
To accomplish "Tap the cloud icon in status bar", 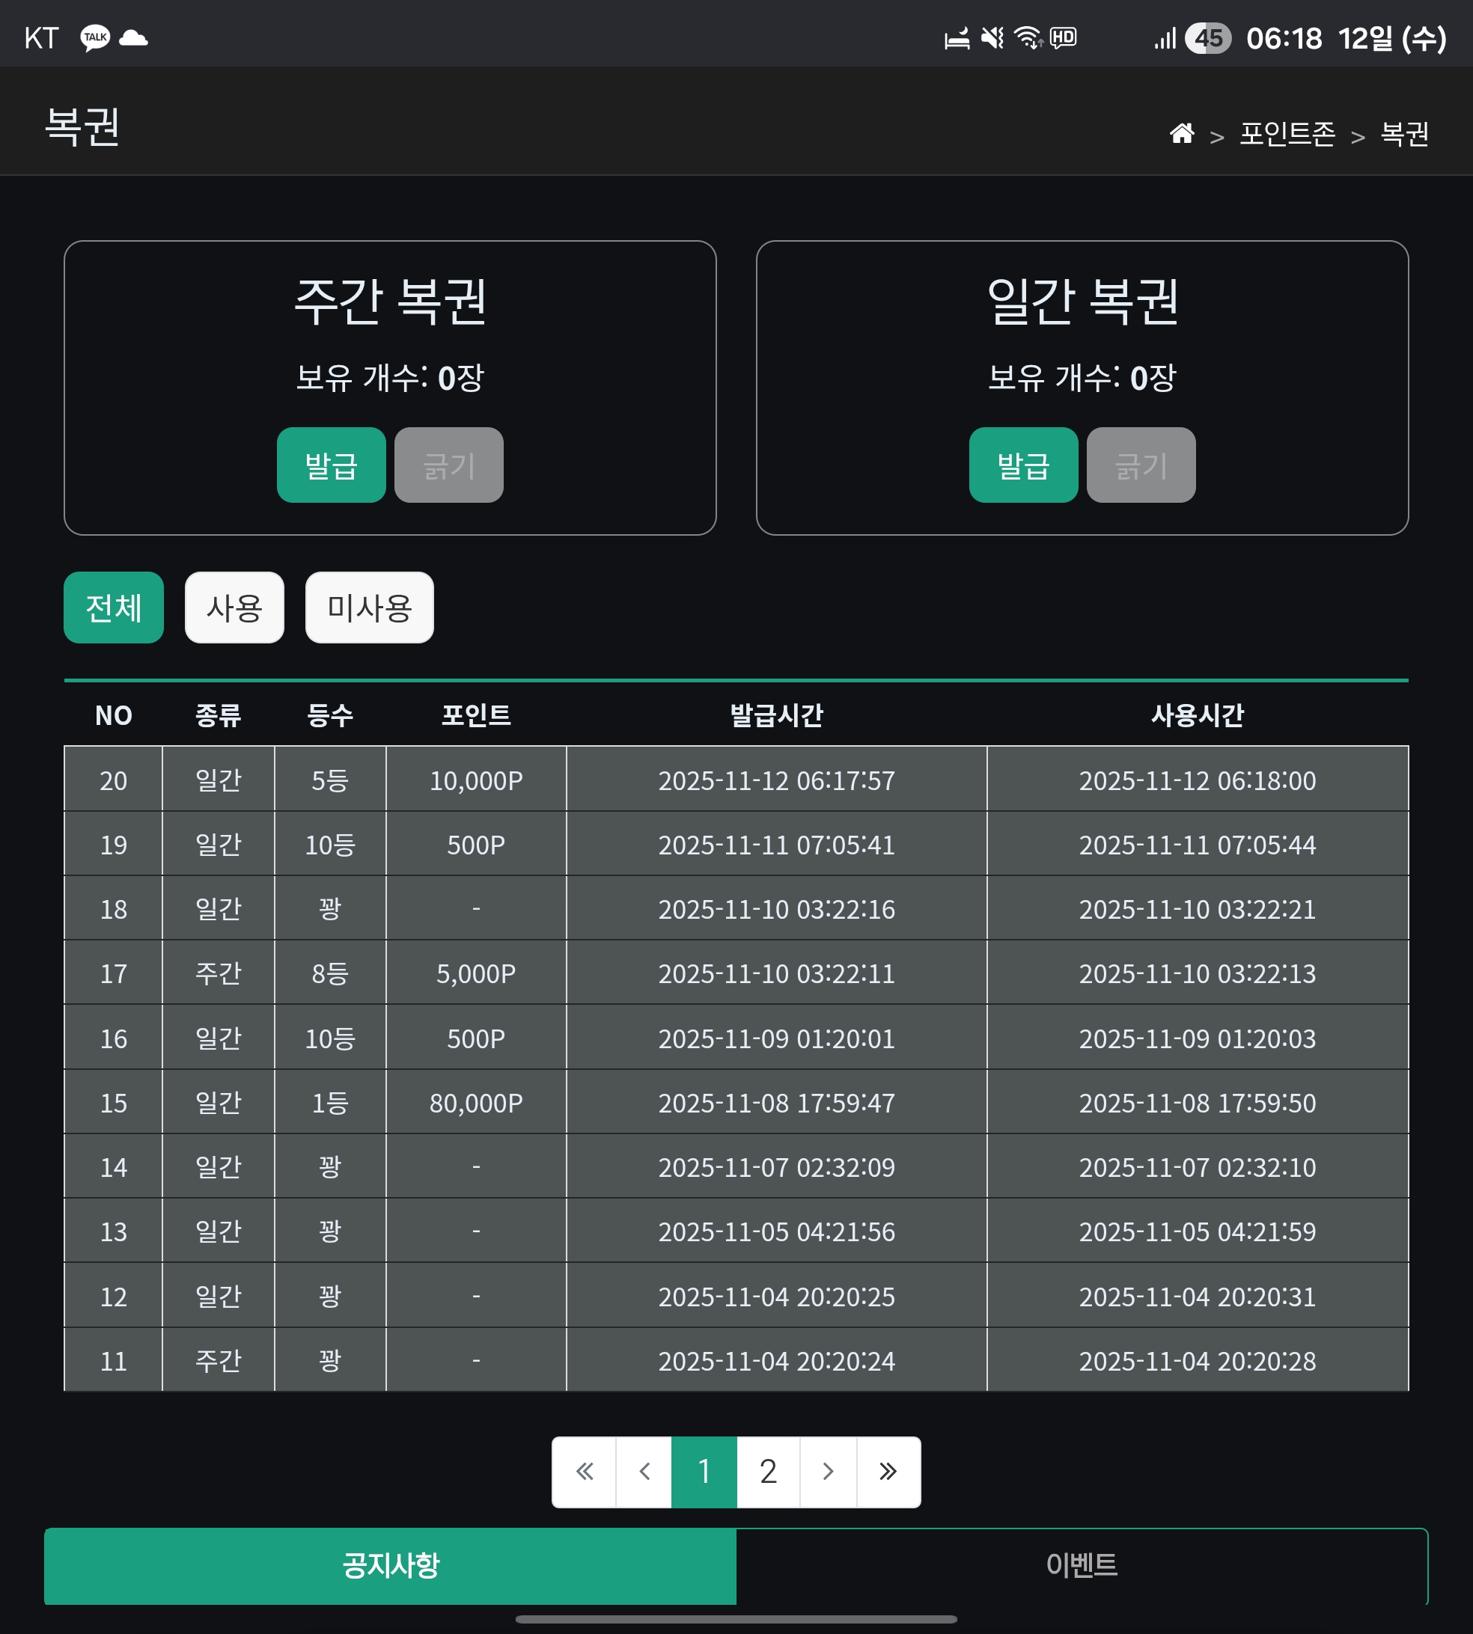I will [x=133, y=38].
